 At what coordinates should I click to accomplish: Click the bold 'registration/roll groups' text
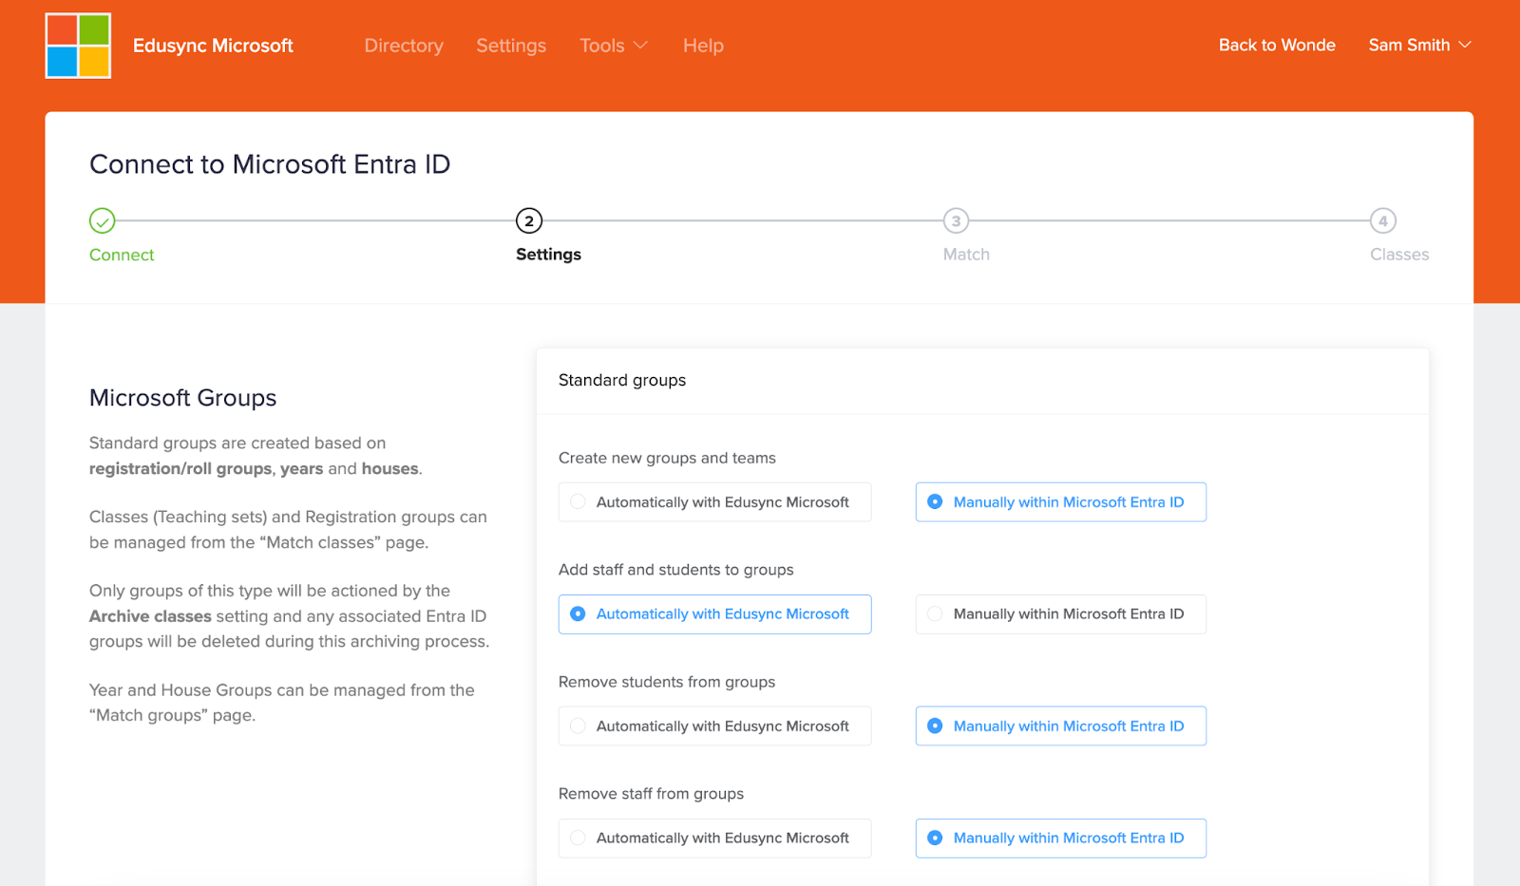click(180, 469)
